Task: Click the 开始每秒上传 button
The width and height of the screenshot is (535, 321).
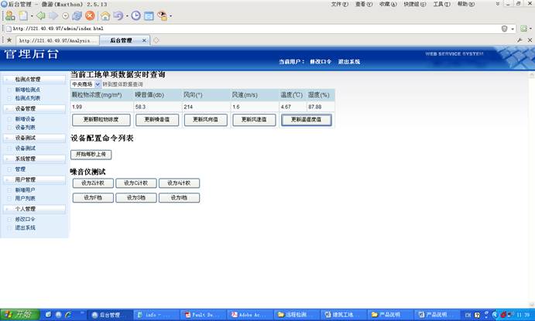Action: [x=91, y=155]
